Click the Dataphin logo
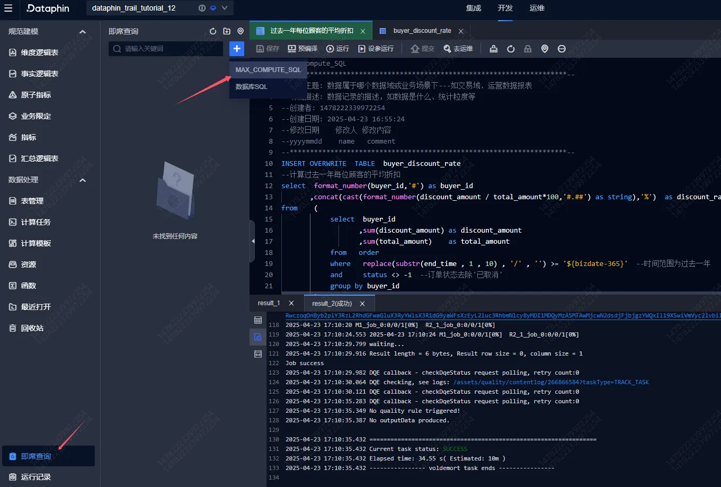The image size is (721, 487). 48,8
